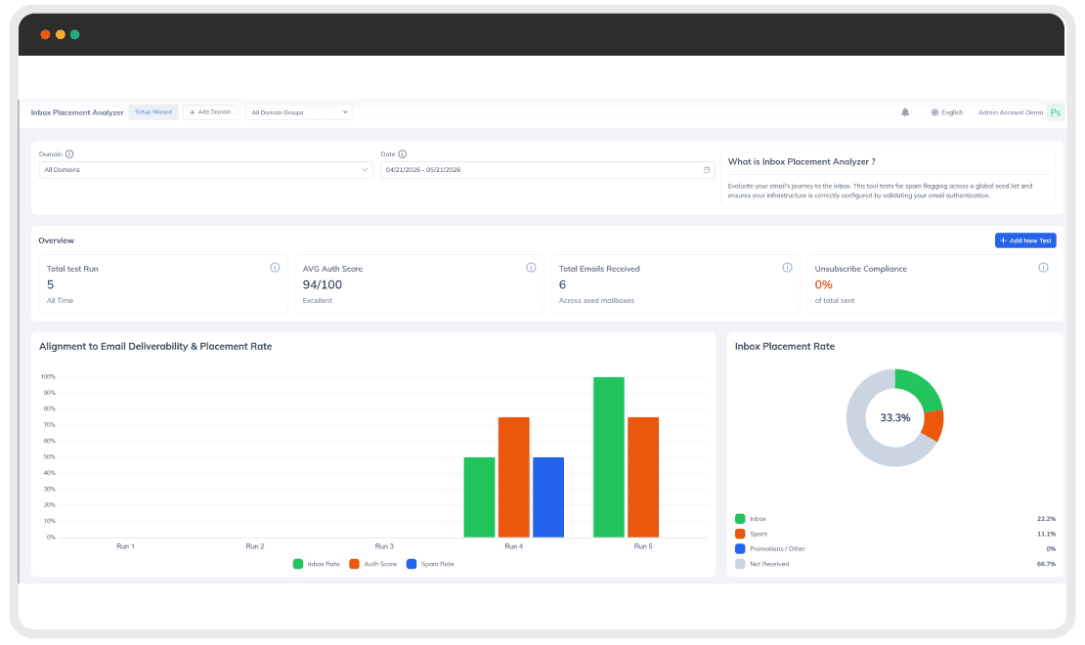1085x645 pixels.
Task: Click the Add New Test button
Action: point(1025,240)
